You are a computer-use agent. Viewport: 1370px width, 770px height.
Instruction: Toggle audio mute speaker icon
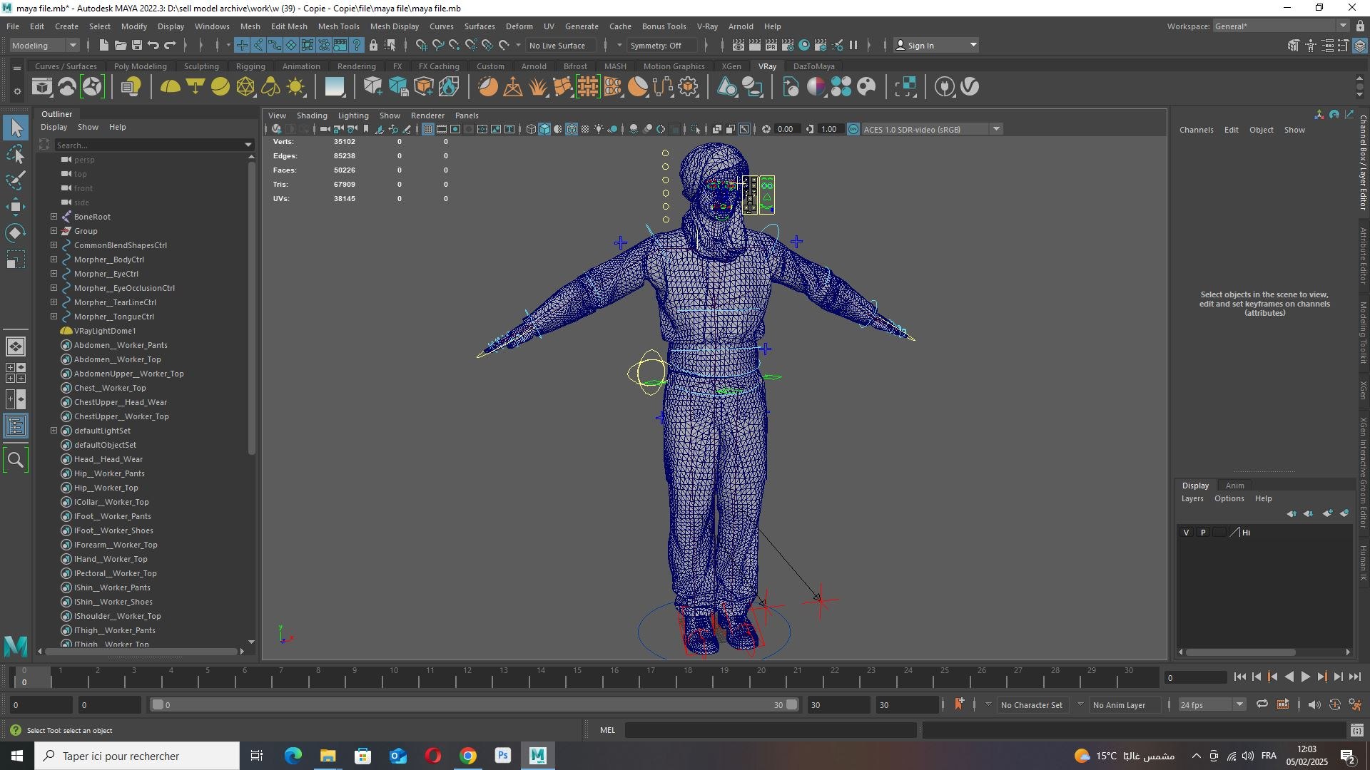1314,704
